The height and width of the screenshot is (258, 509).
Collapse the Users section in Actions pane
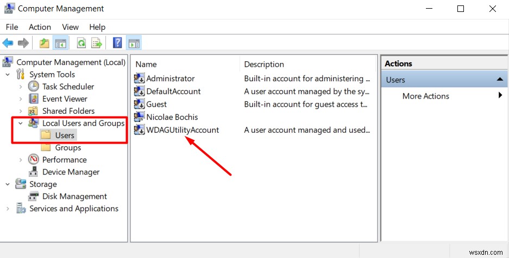point(500,80)
